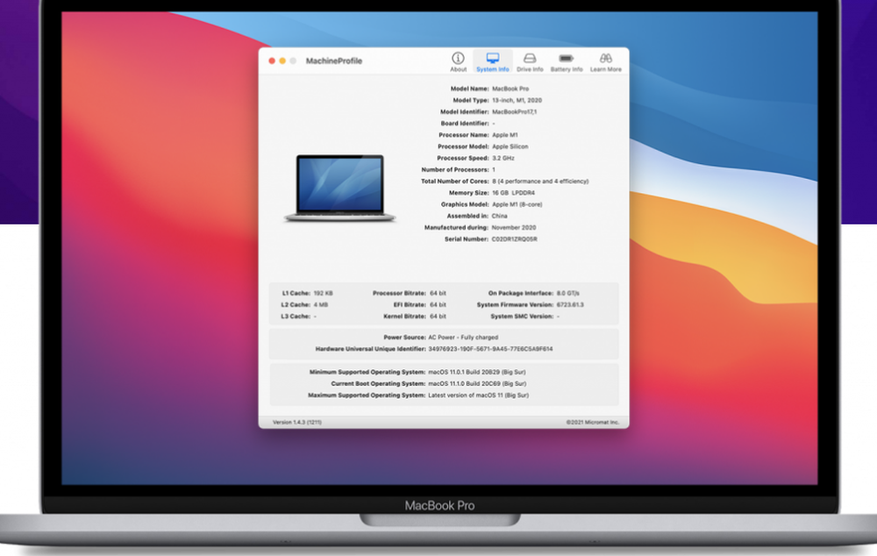This screenshot has height=556, width=877.
Task: Select the System Info toolbar tab
Action: (492, 62)
